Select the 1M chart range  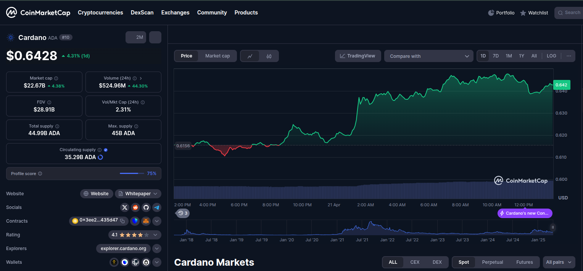tap(509, 56)
